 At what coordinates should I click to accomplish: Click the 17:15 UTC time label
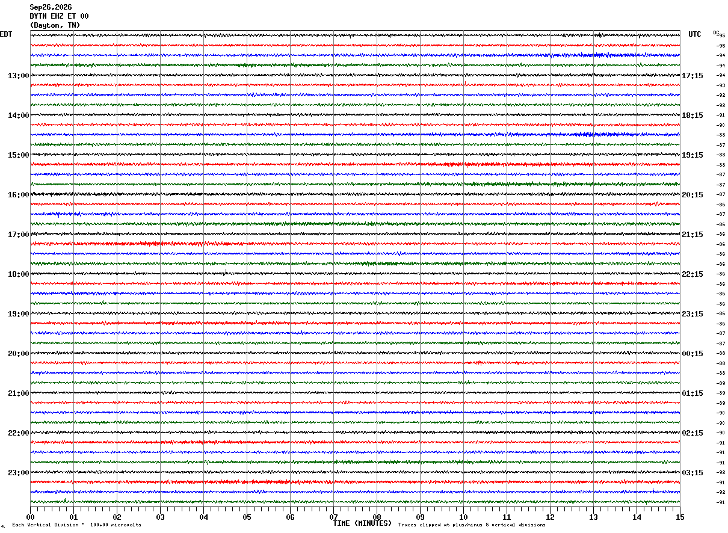tap(693, 76)
